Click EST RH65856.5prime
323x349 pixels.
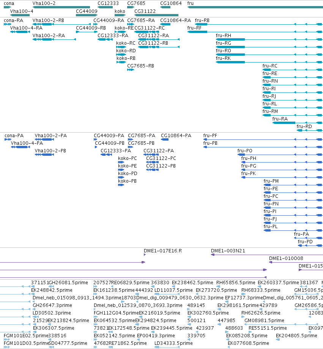click(x=236, y=283)
